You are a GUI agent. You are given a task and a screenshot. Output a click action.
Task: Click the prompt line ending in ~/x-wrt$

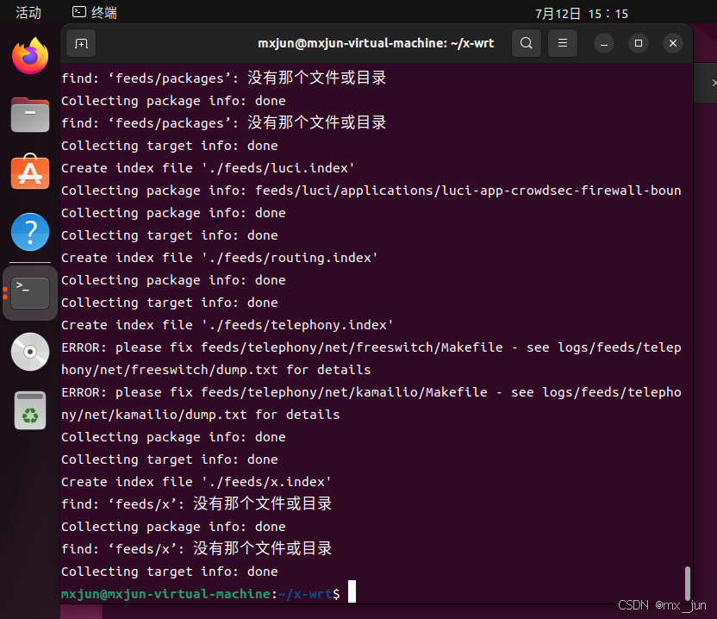tap(200, 594)
